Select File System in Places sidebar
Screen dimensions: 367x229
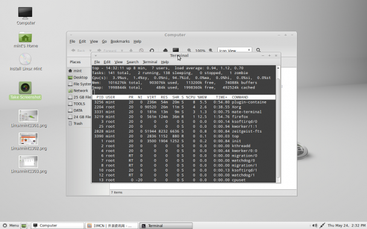(79, 84)
